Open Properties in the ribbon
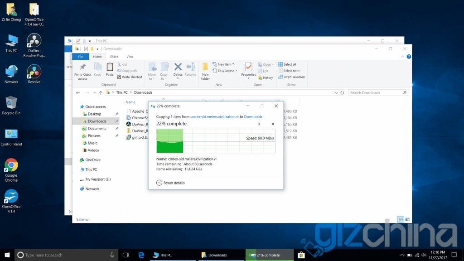Viewport: 464px width, 261px height. click(249, 70)
